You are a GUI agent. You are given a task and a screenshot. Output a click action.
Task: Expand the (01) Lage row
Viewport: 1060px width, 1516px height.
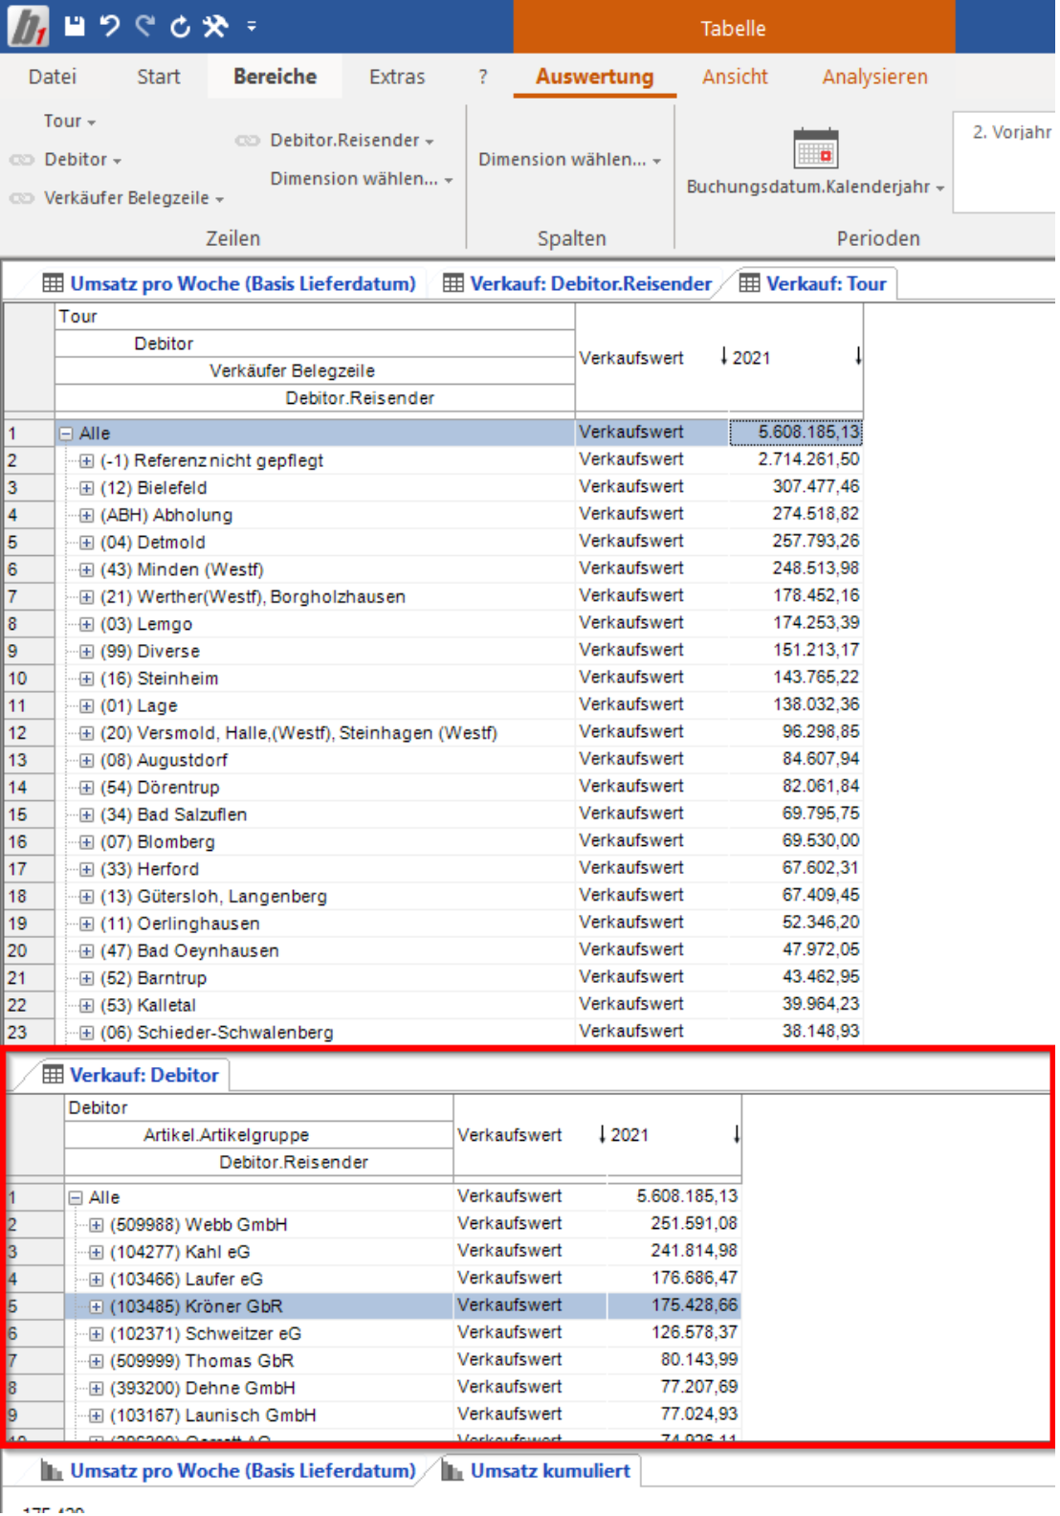click(86, 706)
